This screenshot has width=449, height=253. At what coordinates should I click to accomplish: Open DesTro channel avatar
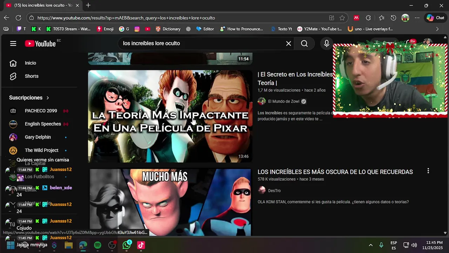(262, 190)
